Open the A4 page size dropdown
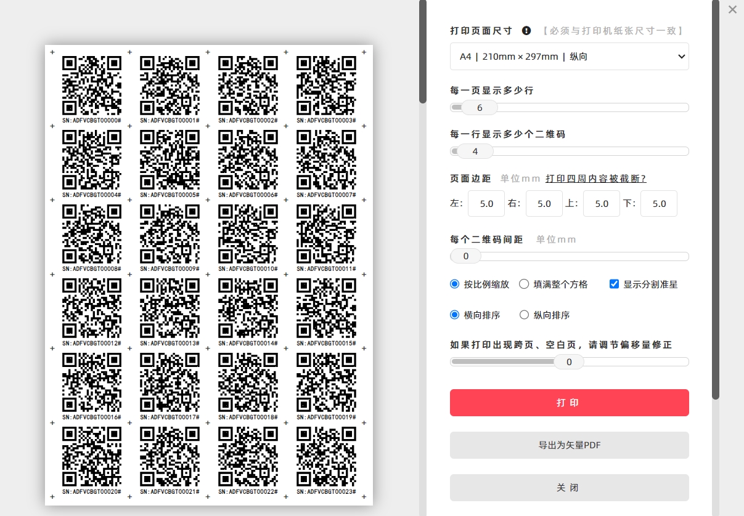 tap(569, 57)
